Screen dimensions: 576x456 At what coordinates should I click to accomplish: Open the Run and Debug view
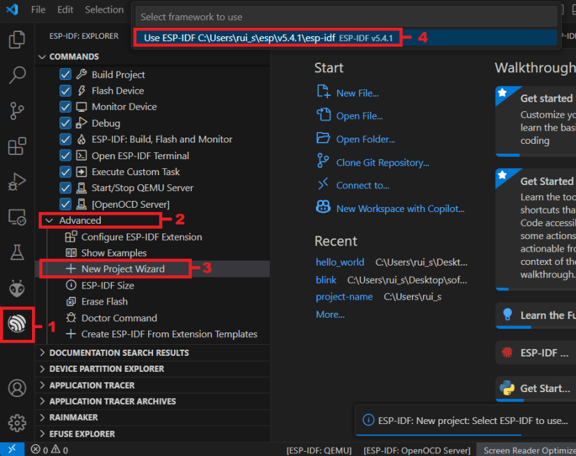click(x=17, y=181)
